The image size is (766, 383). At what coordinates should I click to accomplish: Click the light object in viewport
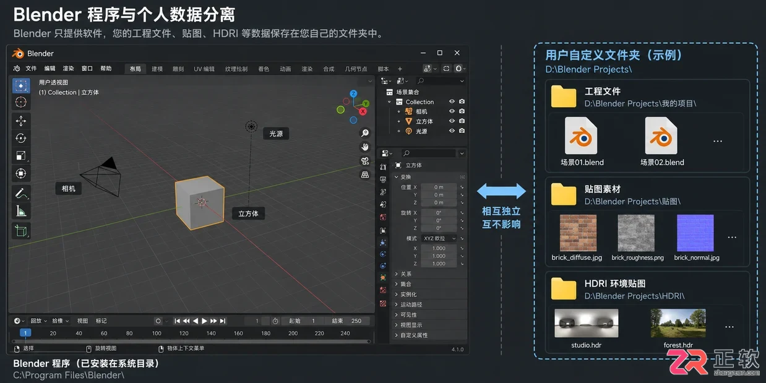click(x=251, y=126)
